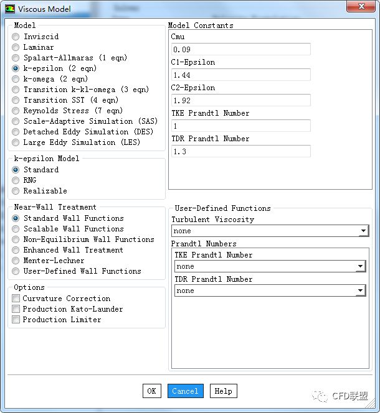Open Turbulent Viscosity UDF dropdown
Image resolution: width=380 pixels, height=413 pixels.
click(270, 231)
